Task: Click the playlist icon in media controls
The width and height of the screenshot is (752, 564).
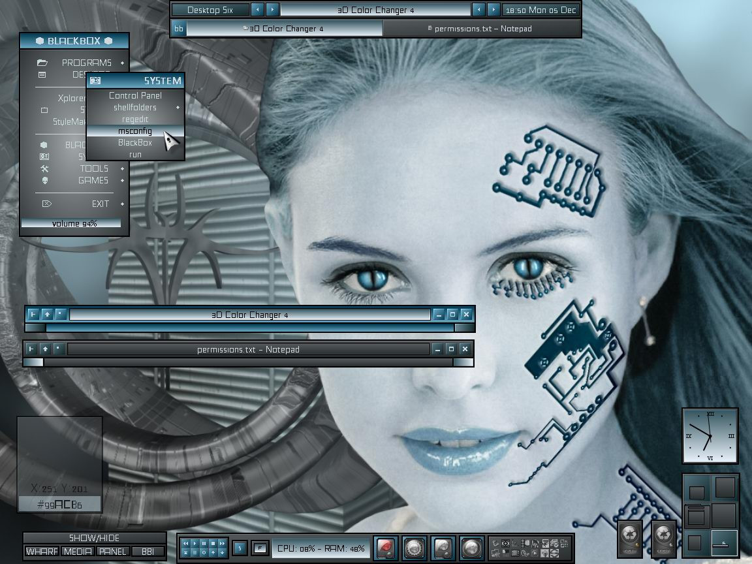Action: 195,552
